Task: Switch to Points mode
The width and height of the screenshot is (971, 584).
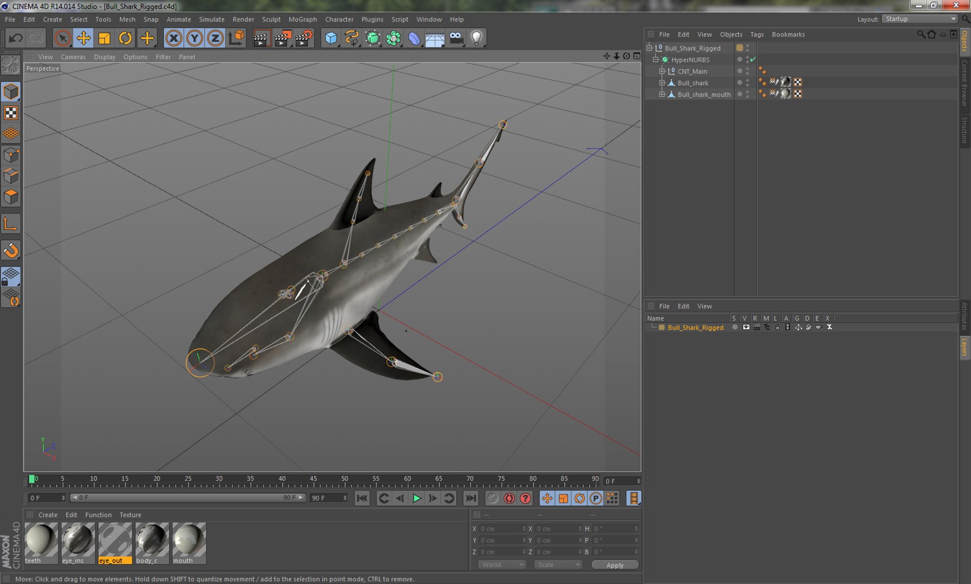Action: 11,156
